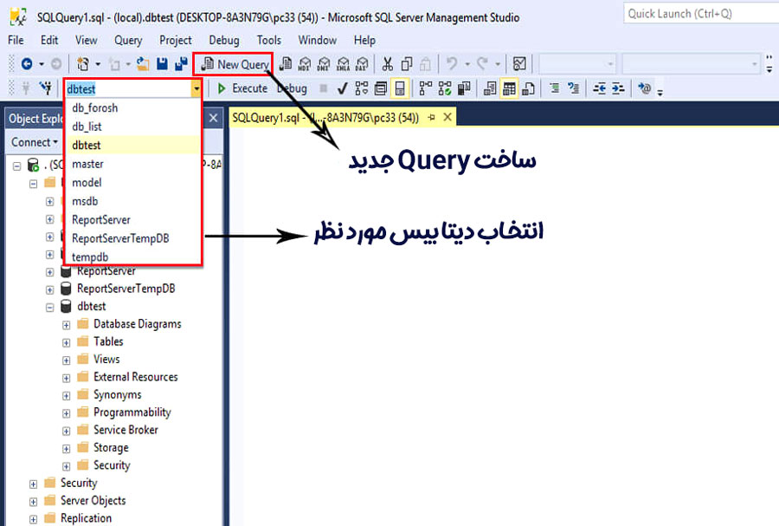Click Specify Values for Template Parameters icon

coord(644,88)
